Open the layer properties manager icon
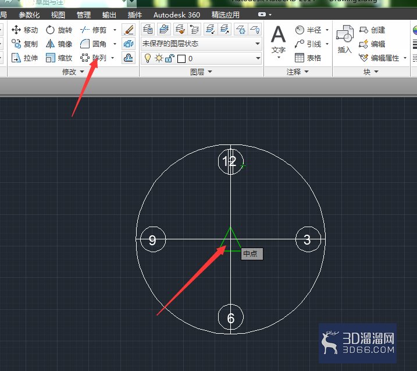 [148, 29]
